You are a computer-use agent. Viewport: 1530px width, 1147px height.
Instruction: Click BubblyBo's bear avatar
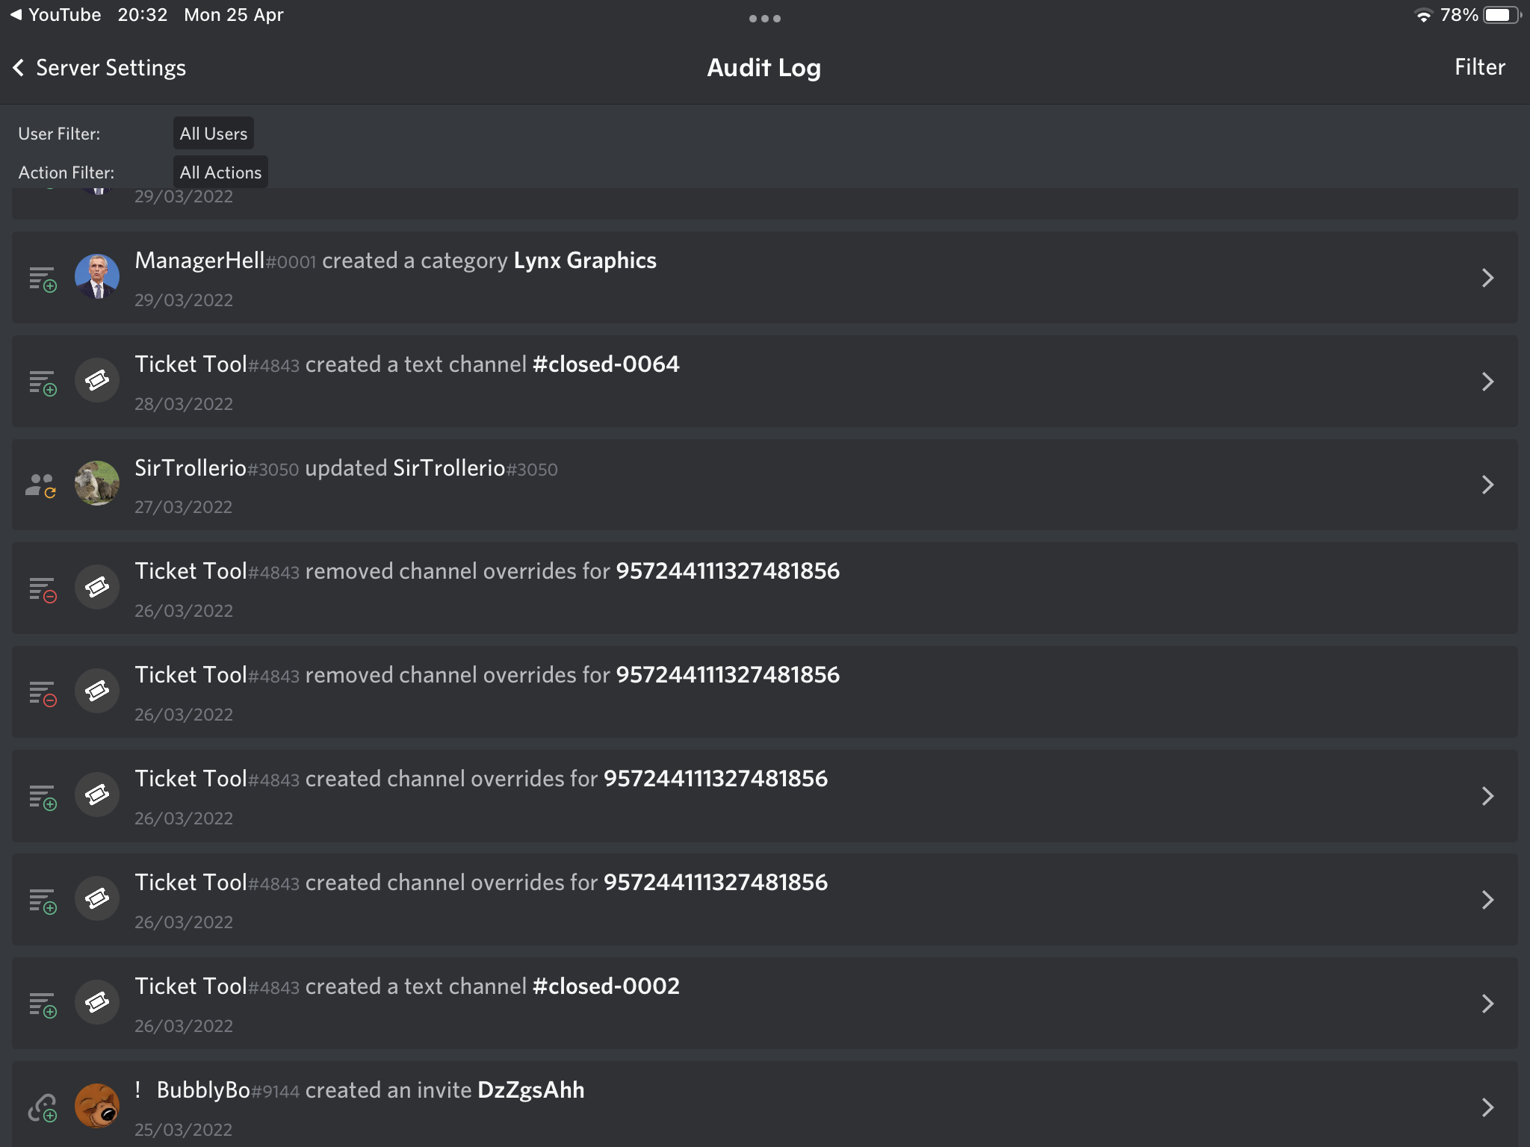(97, 1106)
